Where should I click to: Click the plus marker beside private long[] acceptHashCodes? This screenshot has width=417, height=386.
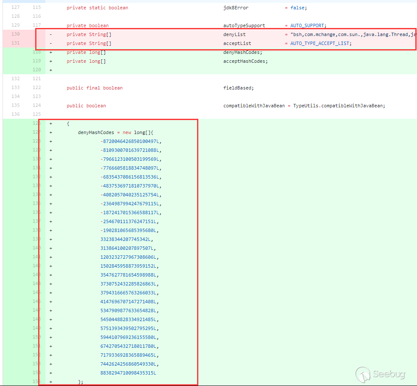(51, 61)
